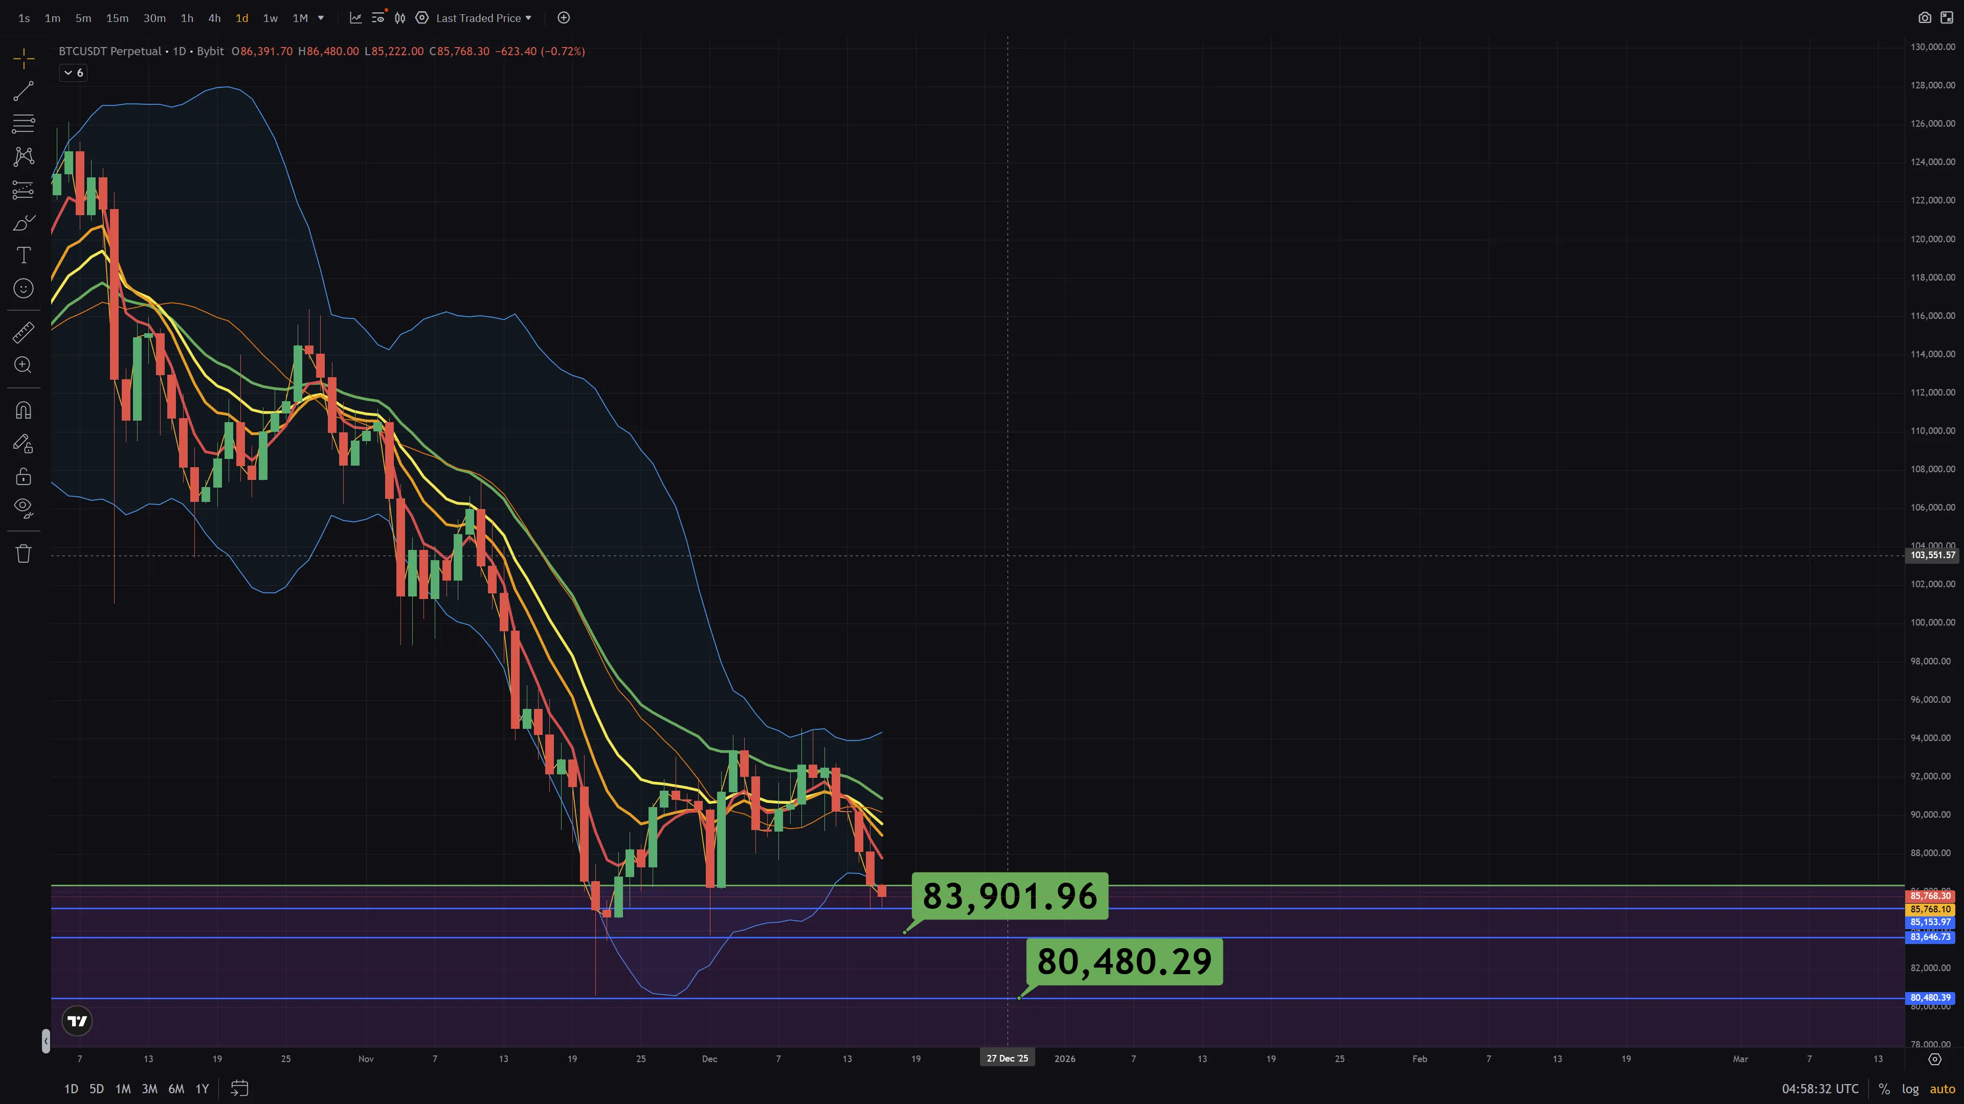Click the 83,901.96 price callout label
This screenshot has height=1104, width=1964.
pos(1010,896)
